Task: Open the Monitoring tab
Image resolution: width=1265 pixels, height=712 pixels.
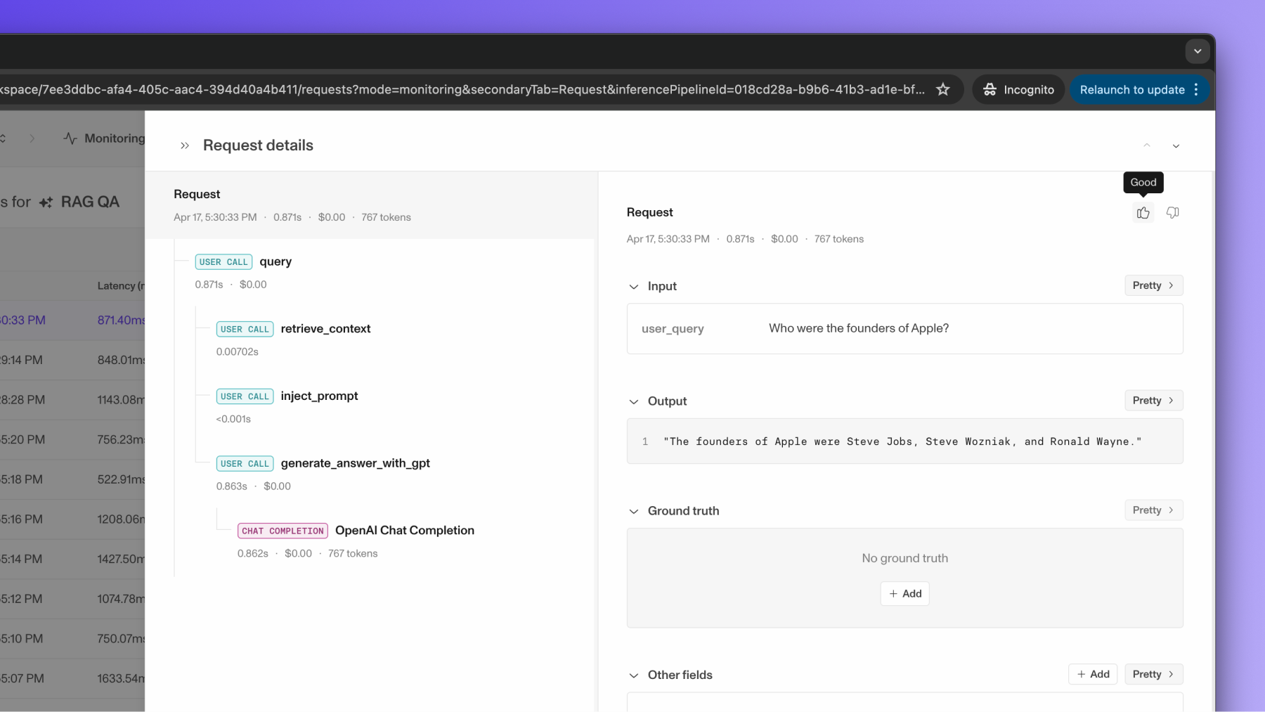Action: [104, 138]
